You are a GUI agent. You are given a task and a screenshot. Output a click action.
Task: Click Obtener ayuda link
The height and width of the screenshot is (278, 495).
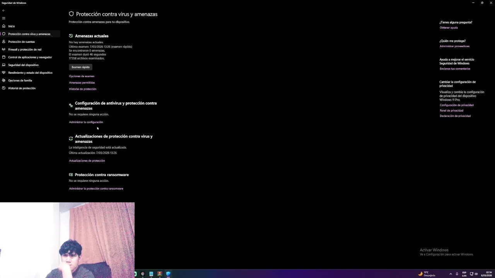tap(449, 28)
